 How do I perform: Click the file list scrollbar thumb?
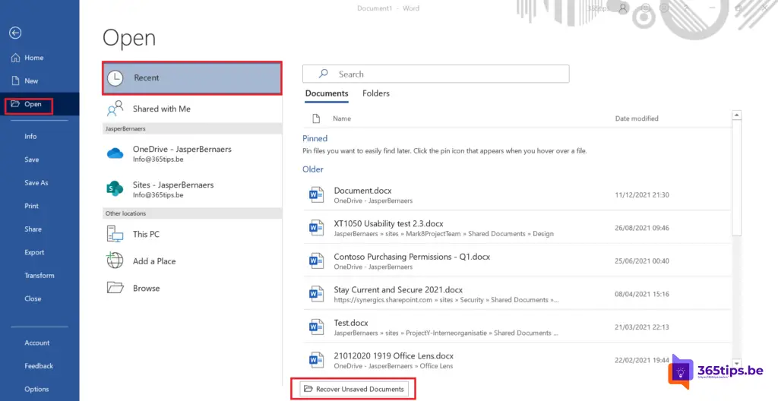[x=737, y=177]
